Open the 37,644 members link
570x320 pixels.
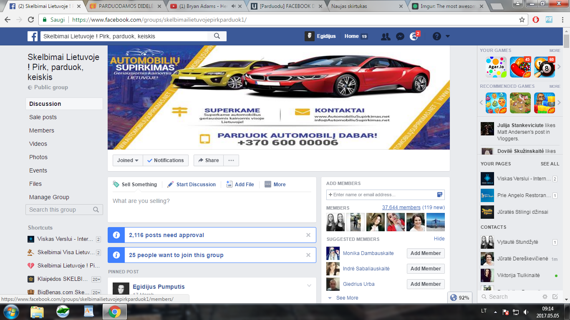(401, 207)
